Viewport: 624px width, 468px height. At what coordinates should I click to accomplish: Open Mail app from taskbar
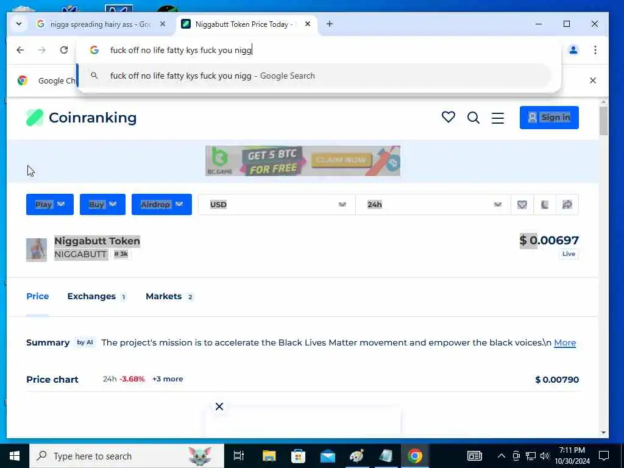(x=327, y=456)
